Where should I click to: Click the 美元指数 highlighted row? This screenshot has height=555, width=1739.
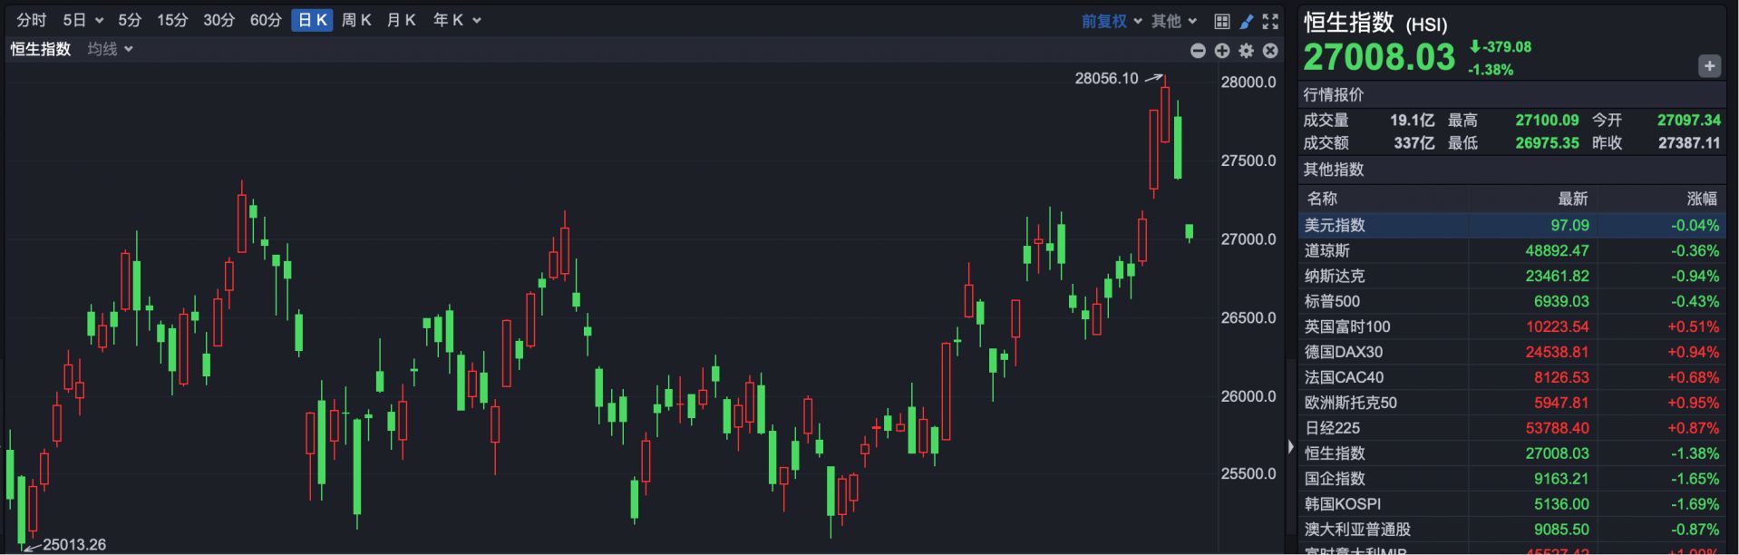pyautogui.click(x=1511, y=225)
